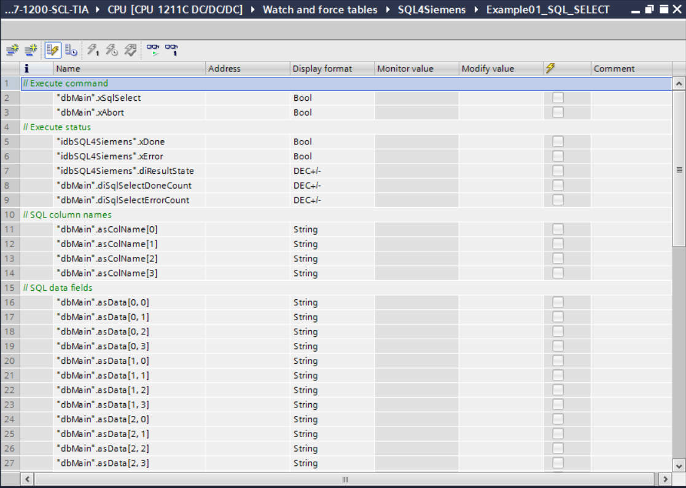Click the Comment column header
The image size is (686, 488).
coord(631,68)
